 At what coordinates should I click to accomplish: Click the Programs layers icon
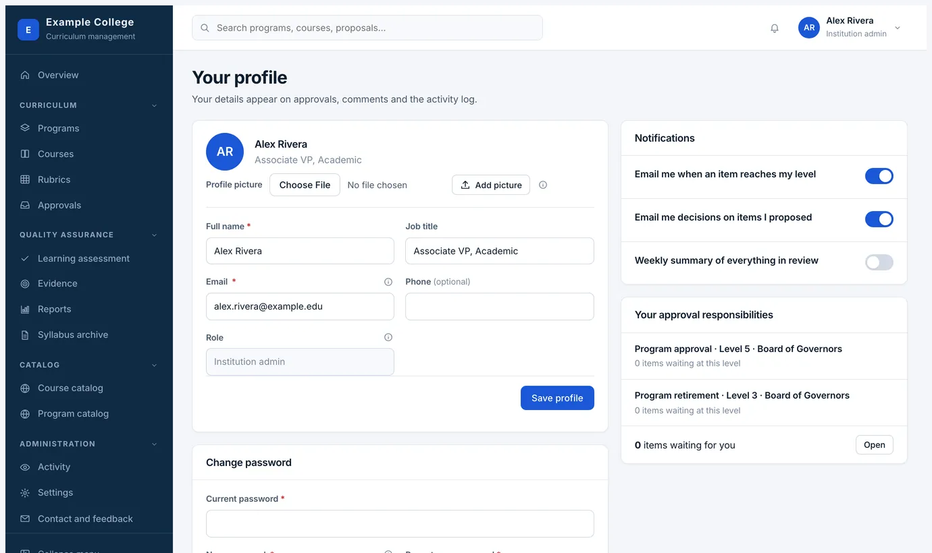(25, 128)
